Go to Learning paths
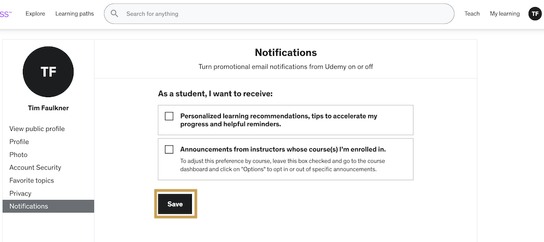The height and width of the screenshot is (242, 544). tap(75, 14)
